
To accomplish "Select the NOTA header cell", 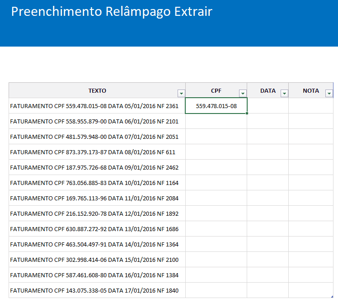I will click(x=311, y=90).
